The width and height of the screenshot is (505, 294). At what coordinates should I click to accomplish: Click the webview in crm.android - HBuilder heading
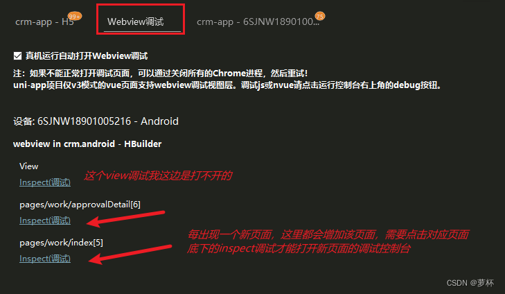pos(87,144)
